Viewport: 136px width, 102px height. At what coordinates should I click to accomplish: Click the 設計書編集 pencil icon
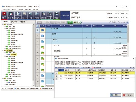[82, 68]
